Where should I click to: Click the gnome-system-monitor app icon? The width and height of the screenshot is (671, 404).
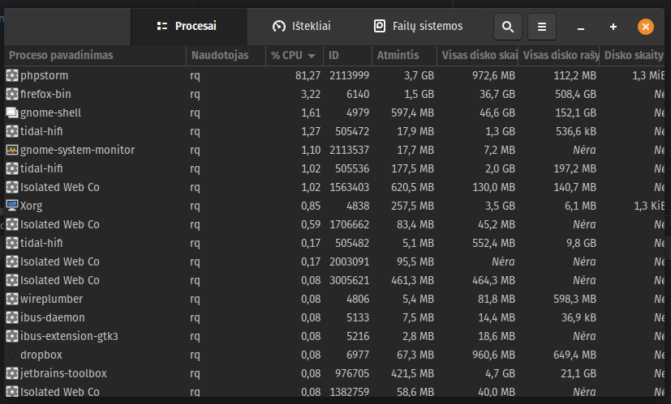coord(12,151)
